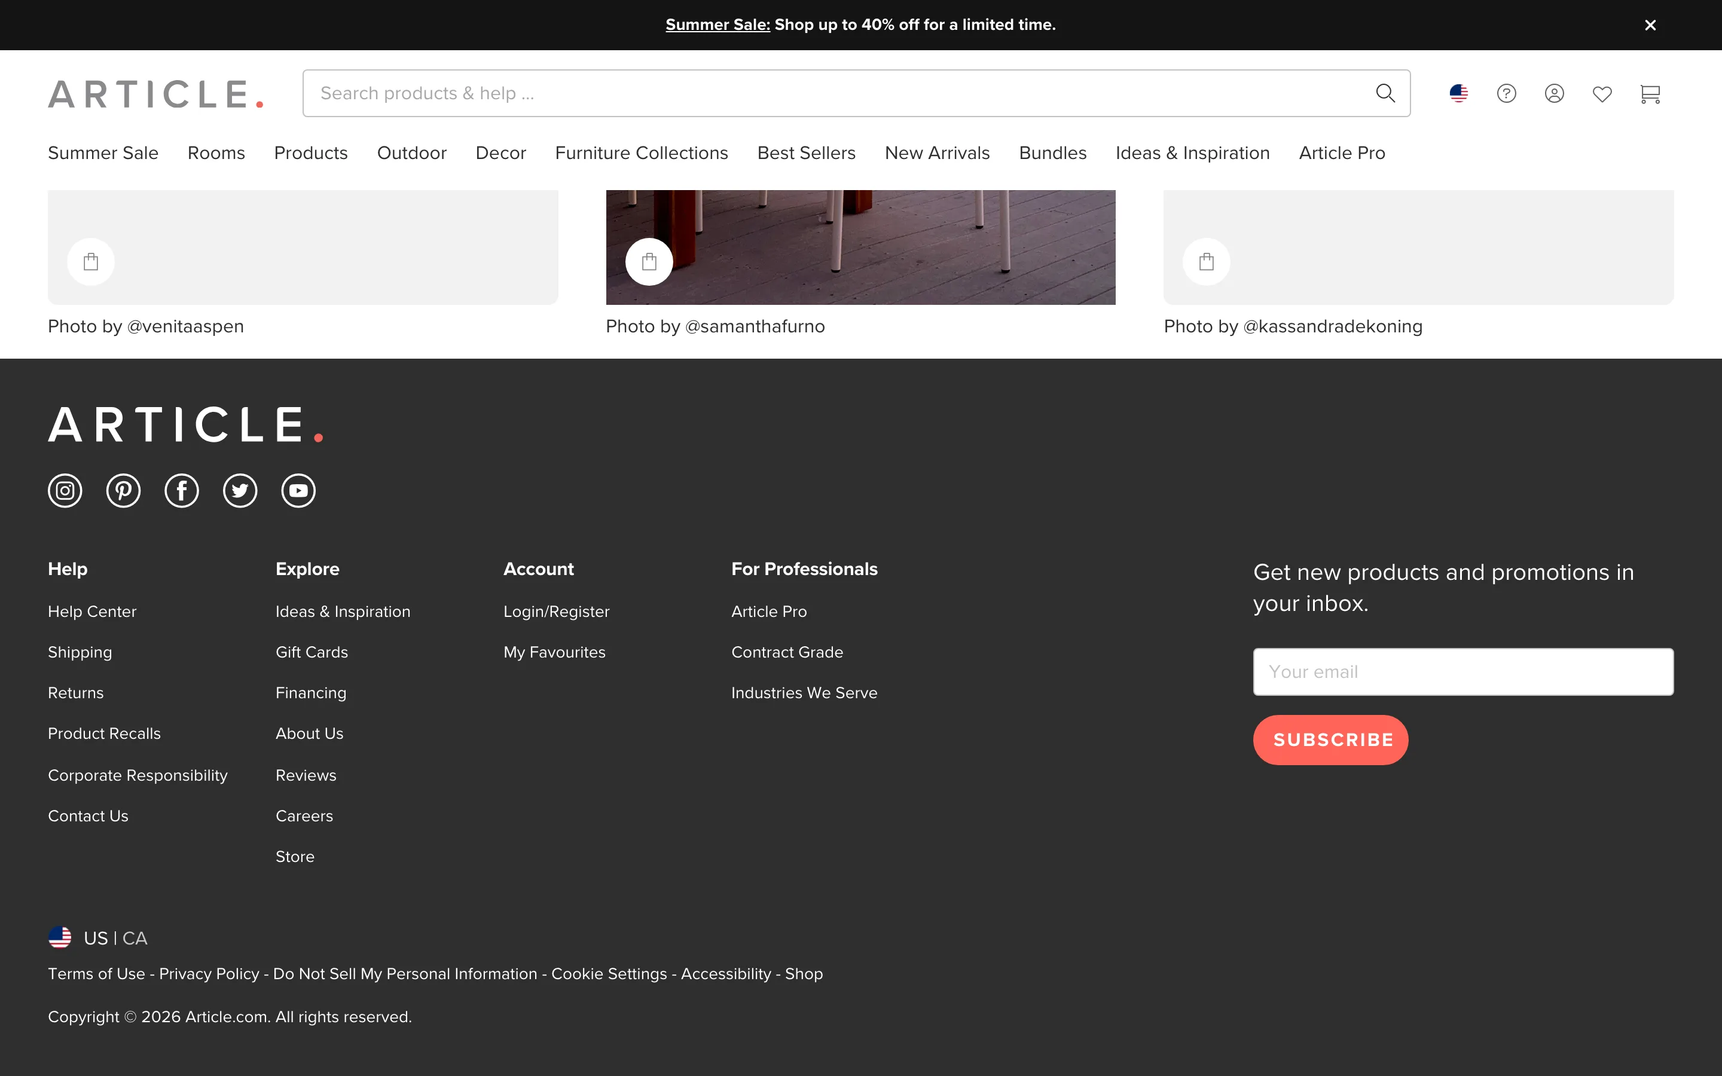Go to New Arrivals
The image size is (1722, 1076).
pos(937,153)
